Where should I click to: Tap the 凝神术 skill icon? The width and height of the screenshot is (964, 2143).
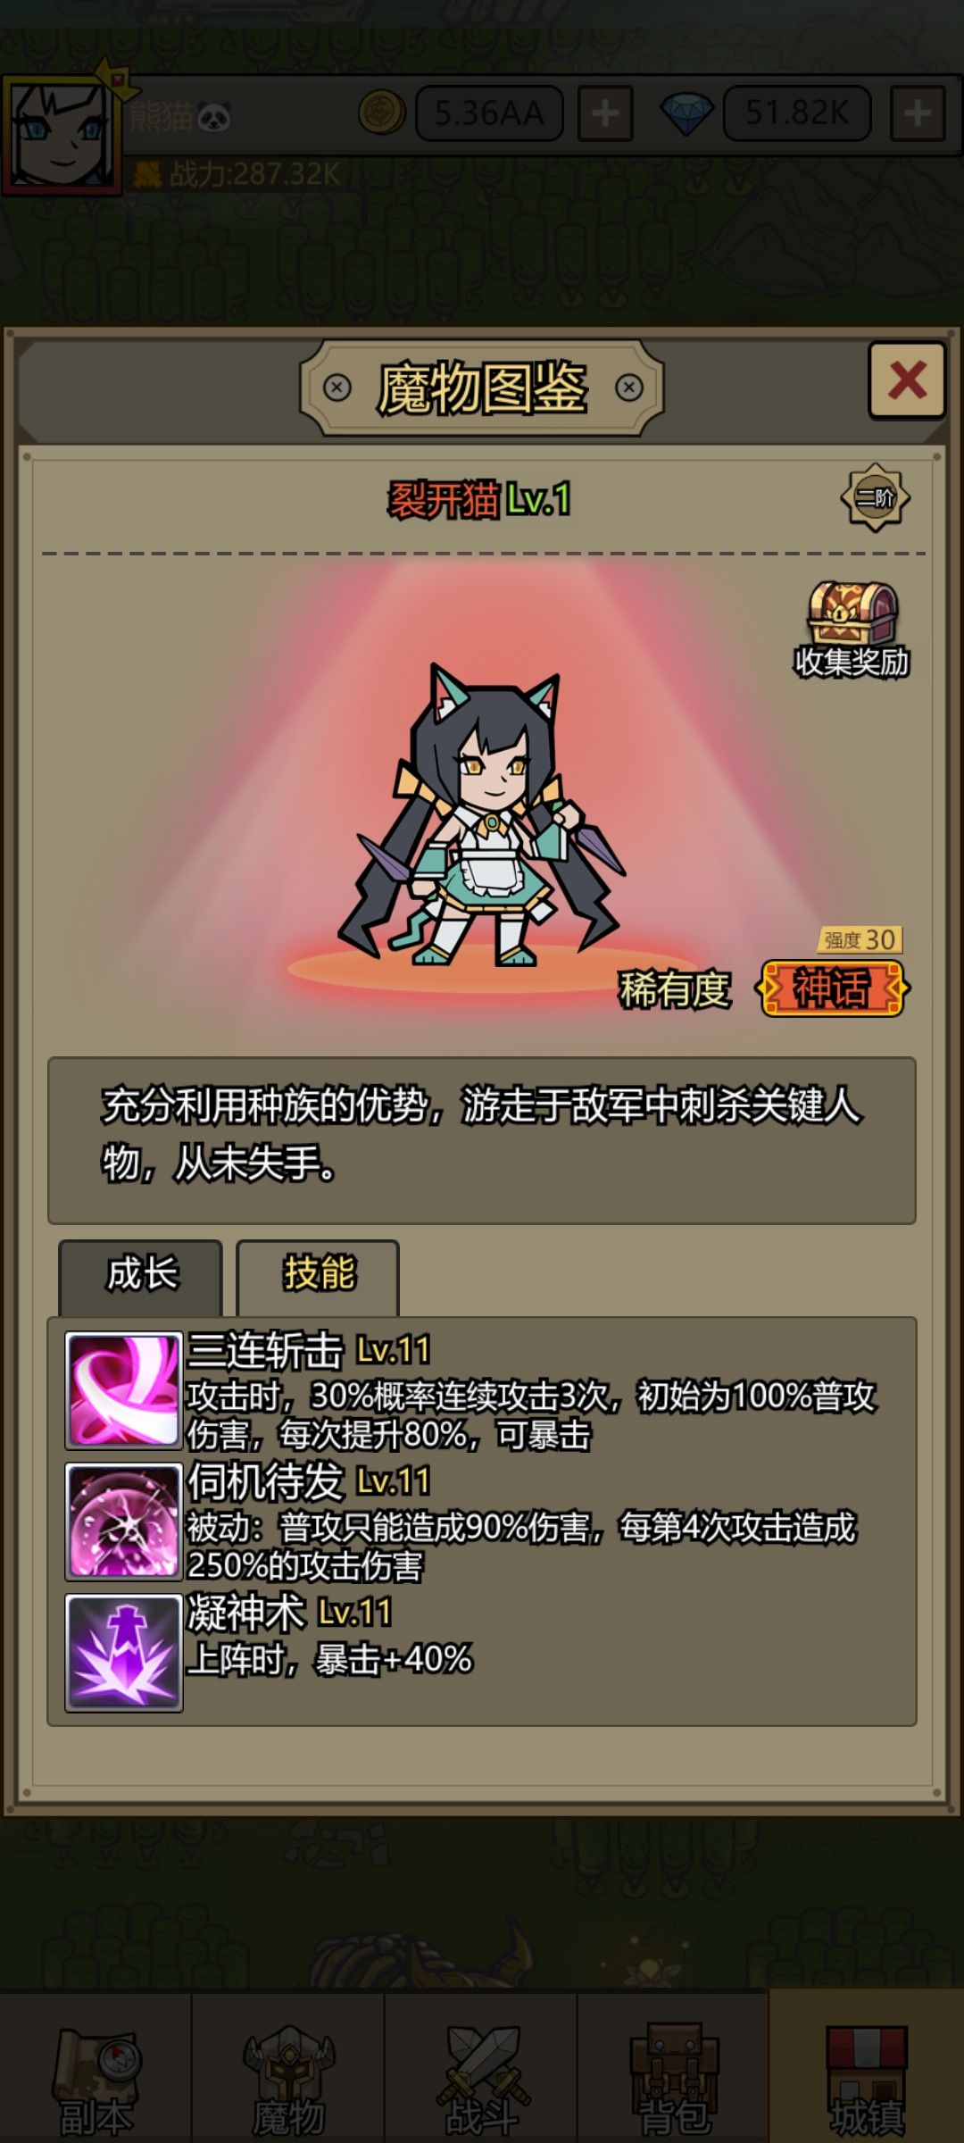(x=124, y=1653)
